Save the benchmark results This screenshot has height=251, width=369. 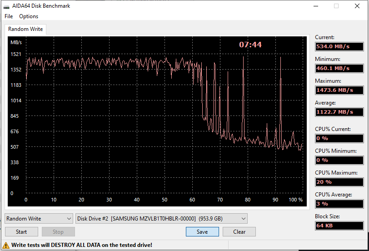pos(202,232)
